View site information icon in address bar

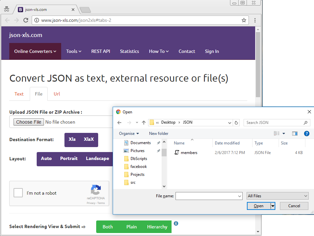point(36,20)
